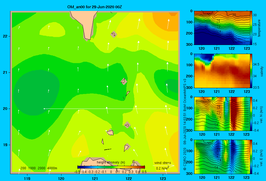The image size is (266, 181).
Task: Click the "26" contour label in temperature panel
Action: click(218, 21)
